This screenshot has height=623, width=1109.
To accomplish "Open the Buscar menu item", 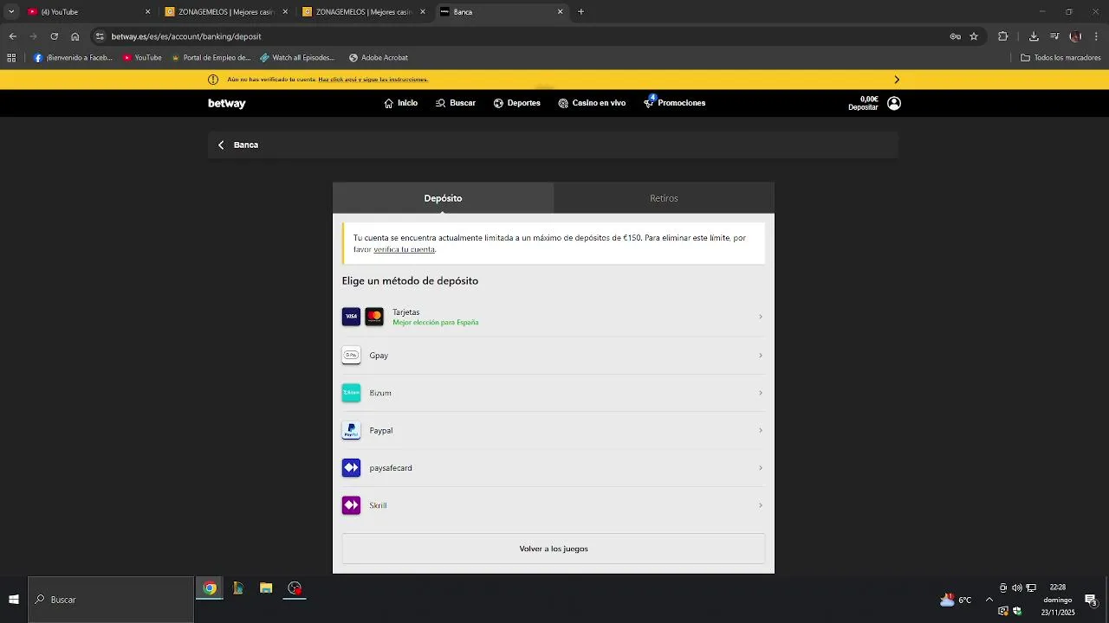I will tap(456, 103).
